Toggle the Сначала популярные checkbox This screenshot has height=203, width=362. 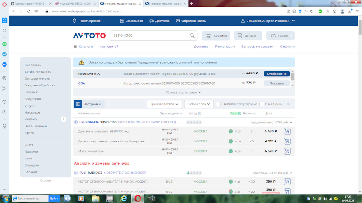(218, 104)
